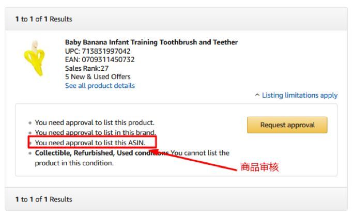Click "You need approval to list this product."
The image size is (353, 216).
pyautogui.click(x=95, y=123)
